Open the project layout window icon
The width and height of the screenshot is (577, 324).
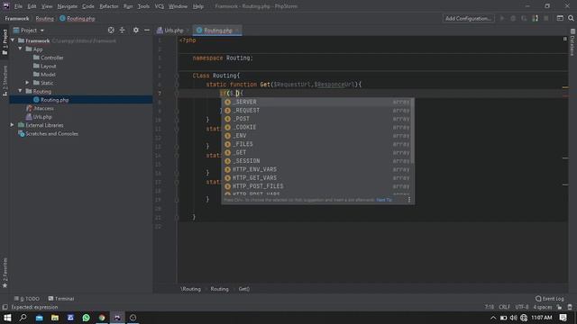[x=560, y=18]
